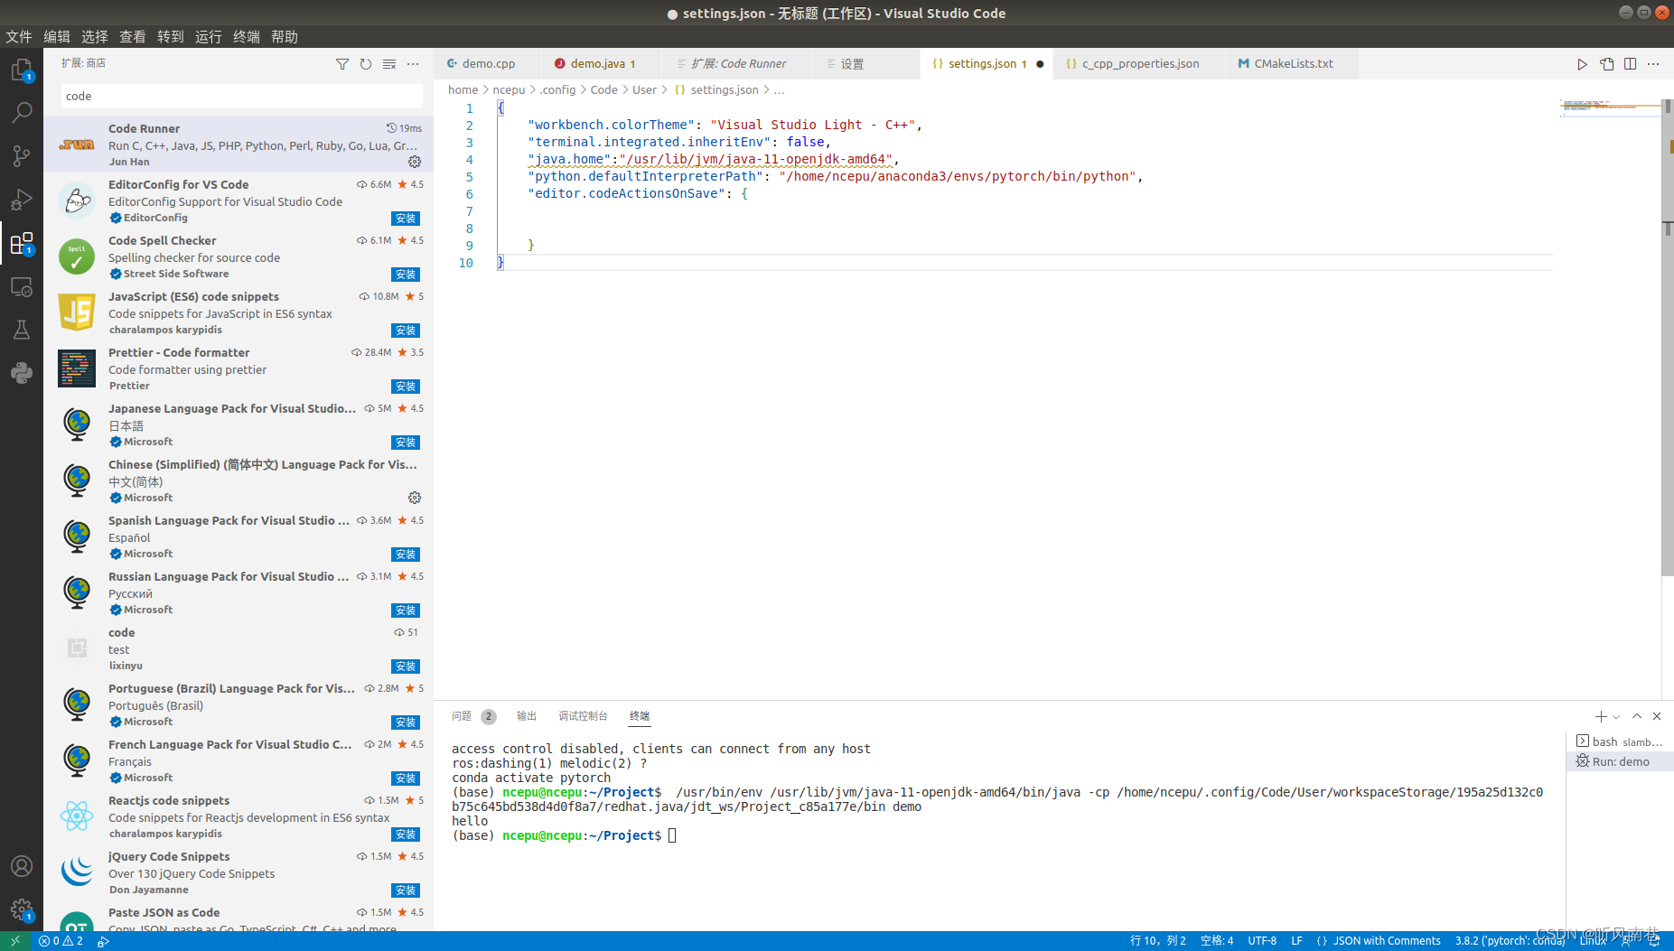Install JavaScript (ES6) code snippets
Screen dimensions: 1674x951
tap(406, 331)
